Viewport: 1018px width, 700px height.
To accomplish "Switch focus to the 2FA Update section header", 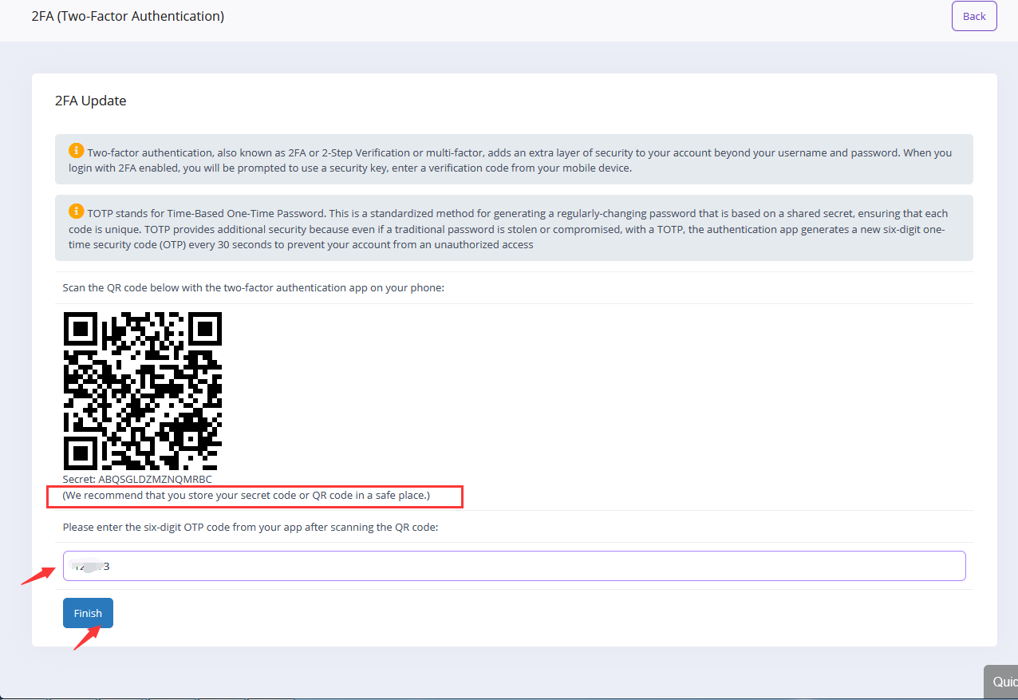I will click(90, 101).
